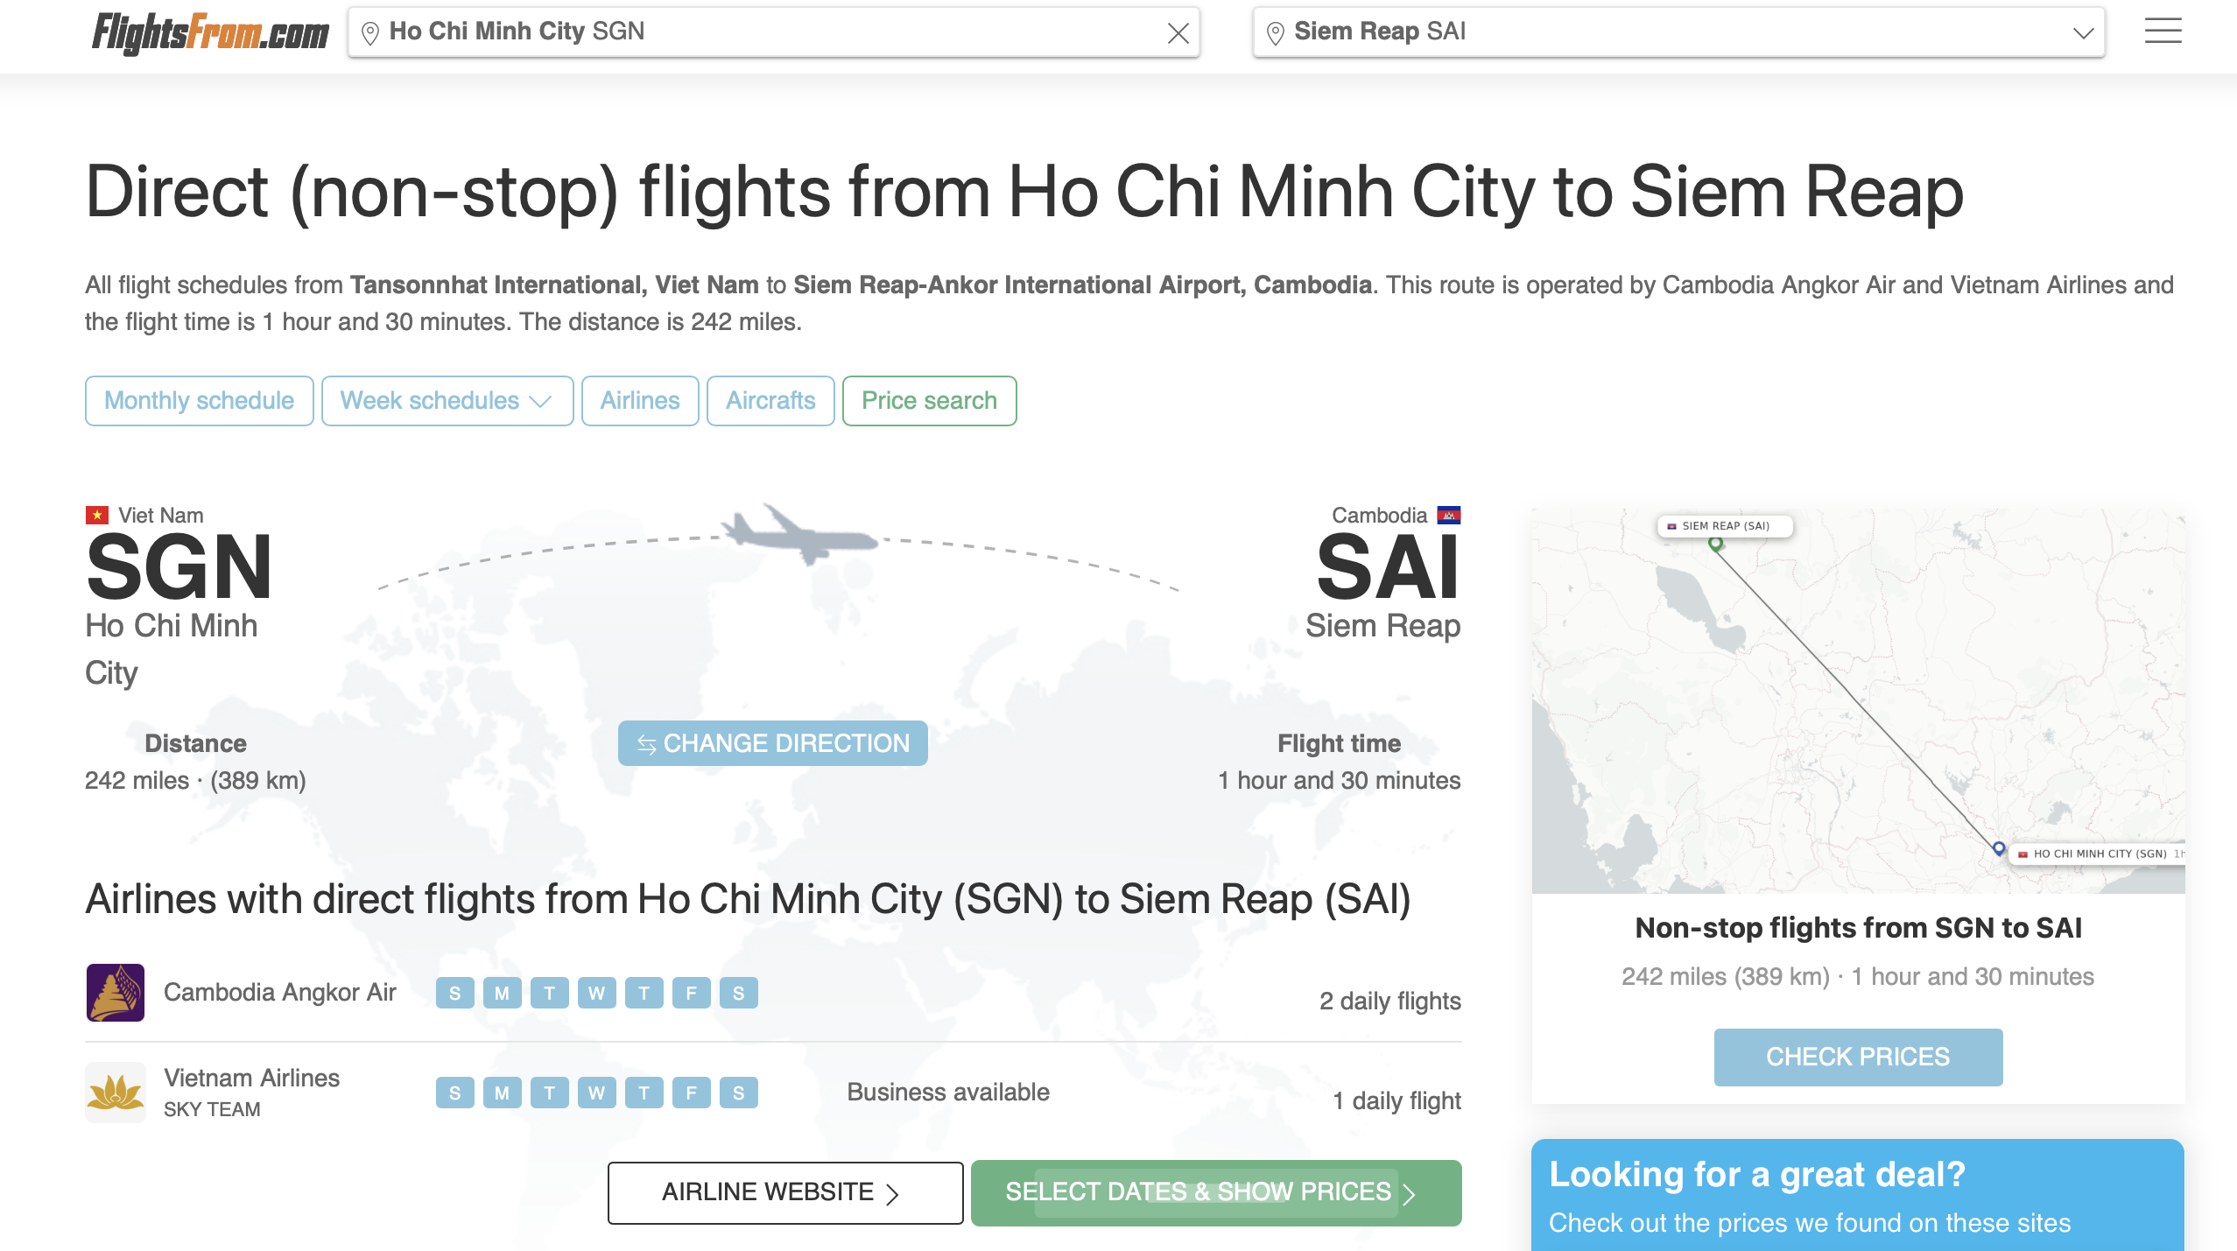Click the large SAI airport code

(x=1389, y=567)
